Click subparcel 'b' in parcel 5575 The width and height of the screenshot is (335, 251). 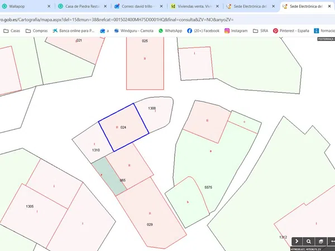pos(188,202)
